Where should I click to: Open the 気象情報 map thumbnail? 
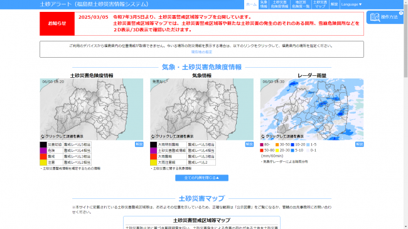(x=201, y=109)
